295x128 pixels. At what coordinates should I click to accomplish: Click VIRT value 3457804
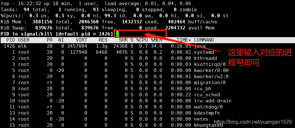point(77,46)
